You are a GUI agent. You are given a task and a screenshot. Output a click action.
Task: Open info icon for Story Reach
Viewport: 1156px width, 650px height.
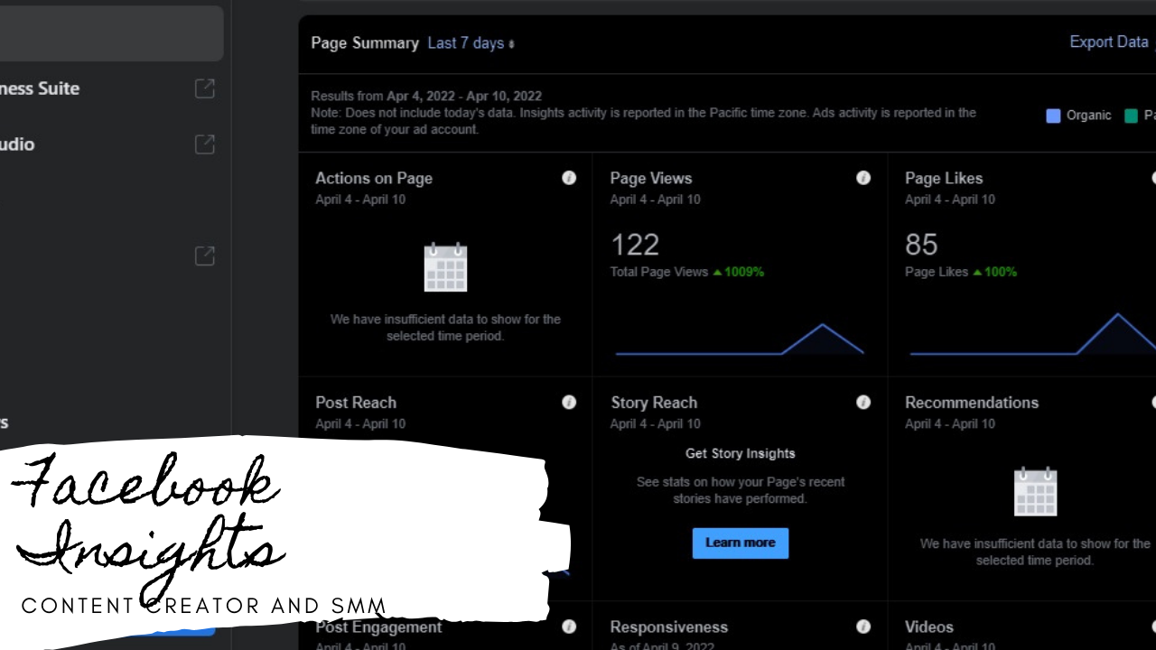(863, 403)
